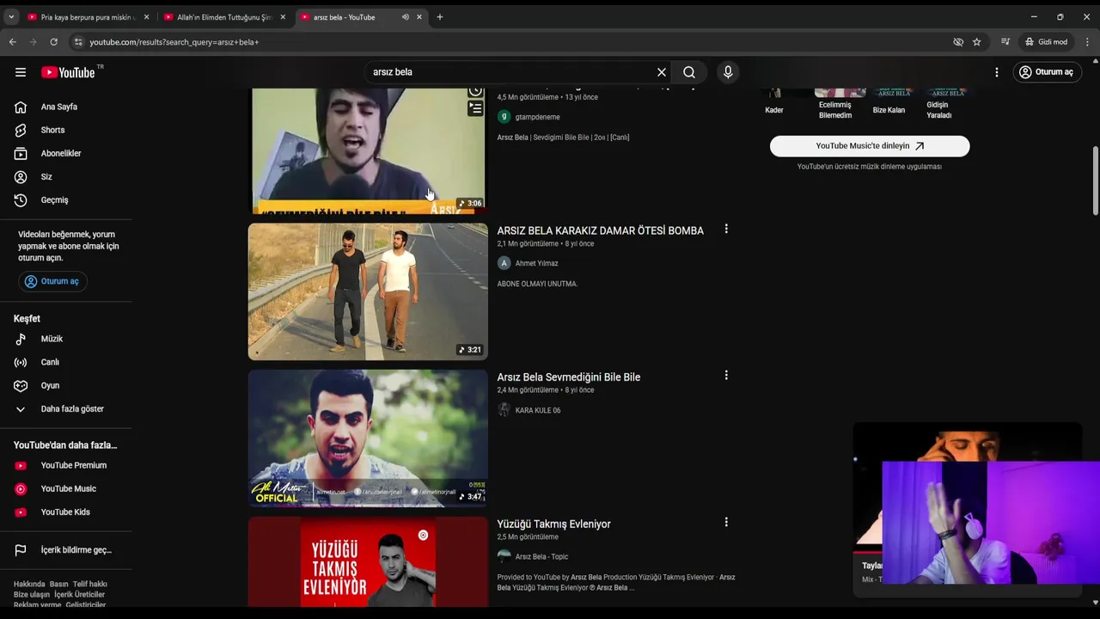The height and width of the screenshot is (619, 1100).
Task: Reload the page in browser toolbar
Action: coord(53,41)
